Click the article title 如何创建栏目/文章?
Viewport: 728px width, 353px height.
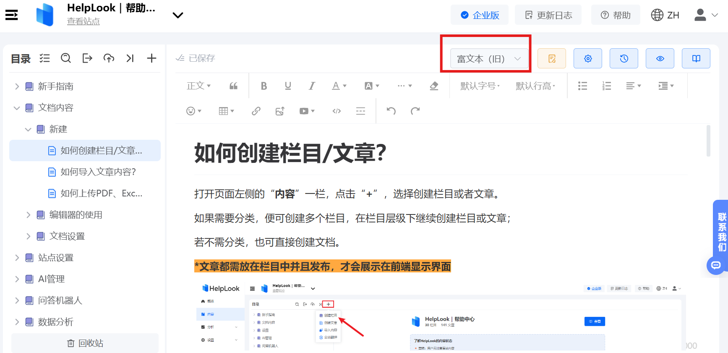pyautogui.click(x=290, y=153)
